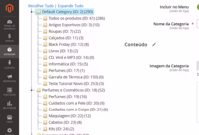Screen dimensions: 199x135
Task: Select Livros (ID: 13) category
Action: pos(63,51)
